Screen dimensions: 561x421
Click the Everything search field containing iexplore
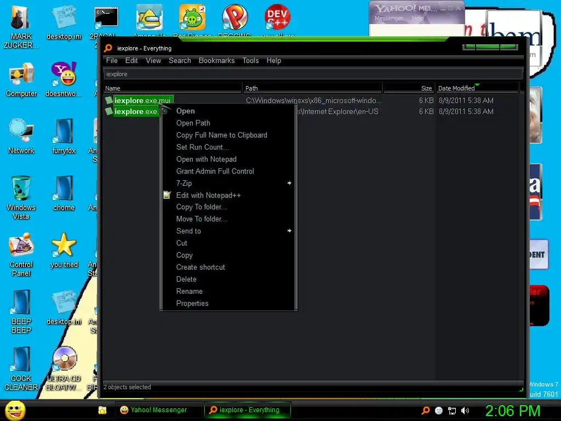click(x=313, y=74)
